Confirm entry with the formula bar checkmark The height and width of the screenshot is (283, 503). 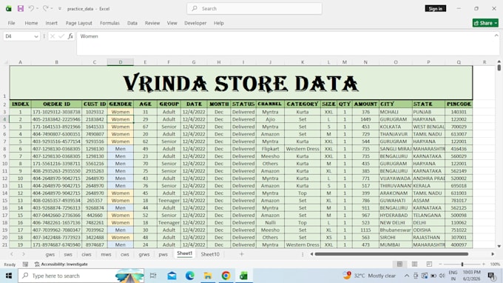coord(61,36)
